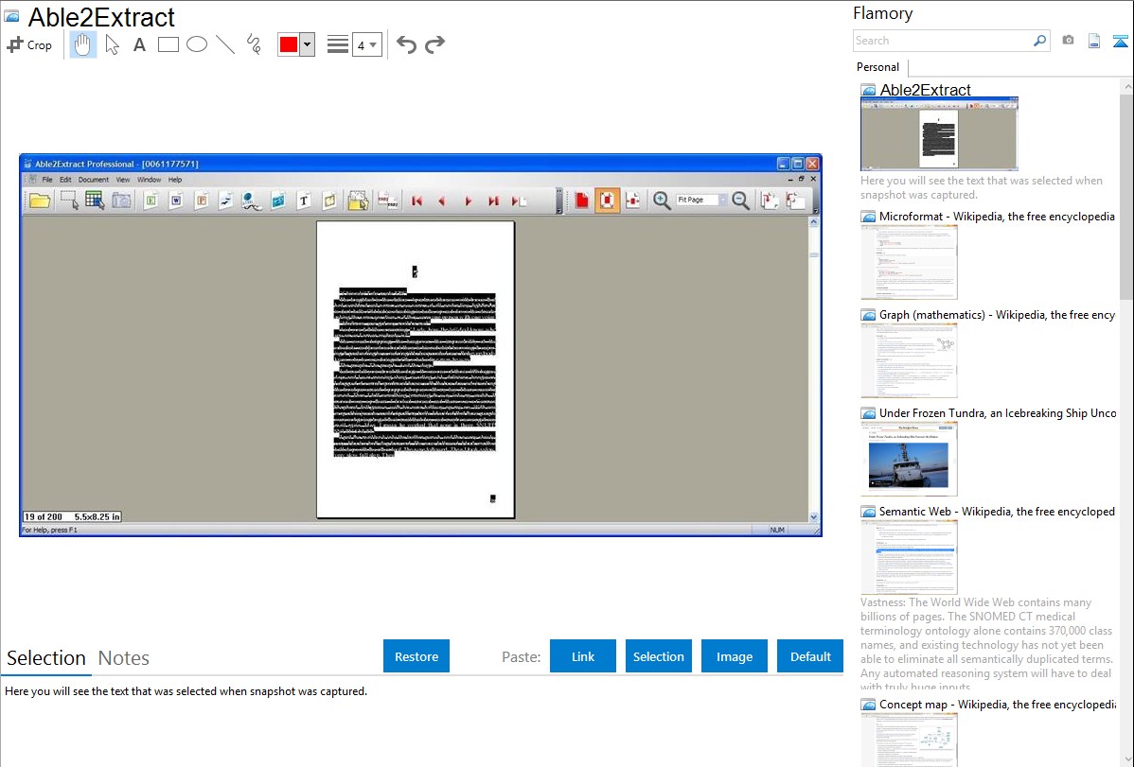Click the Convert to Text T icon

click(304, 200)
